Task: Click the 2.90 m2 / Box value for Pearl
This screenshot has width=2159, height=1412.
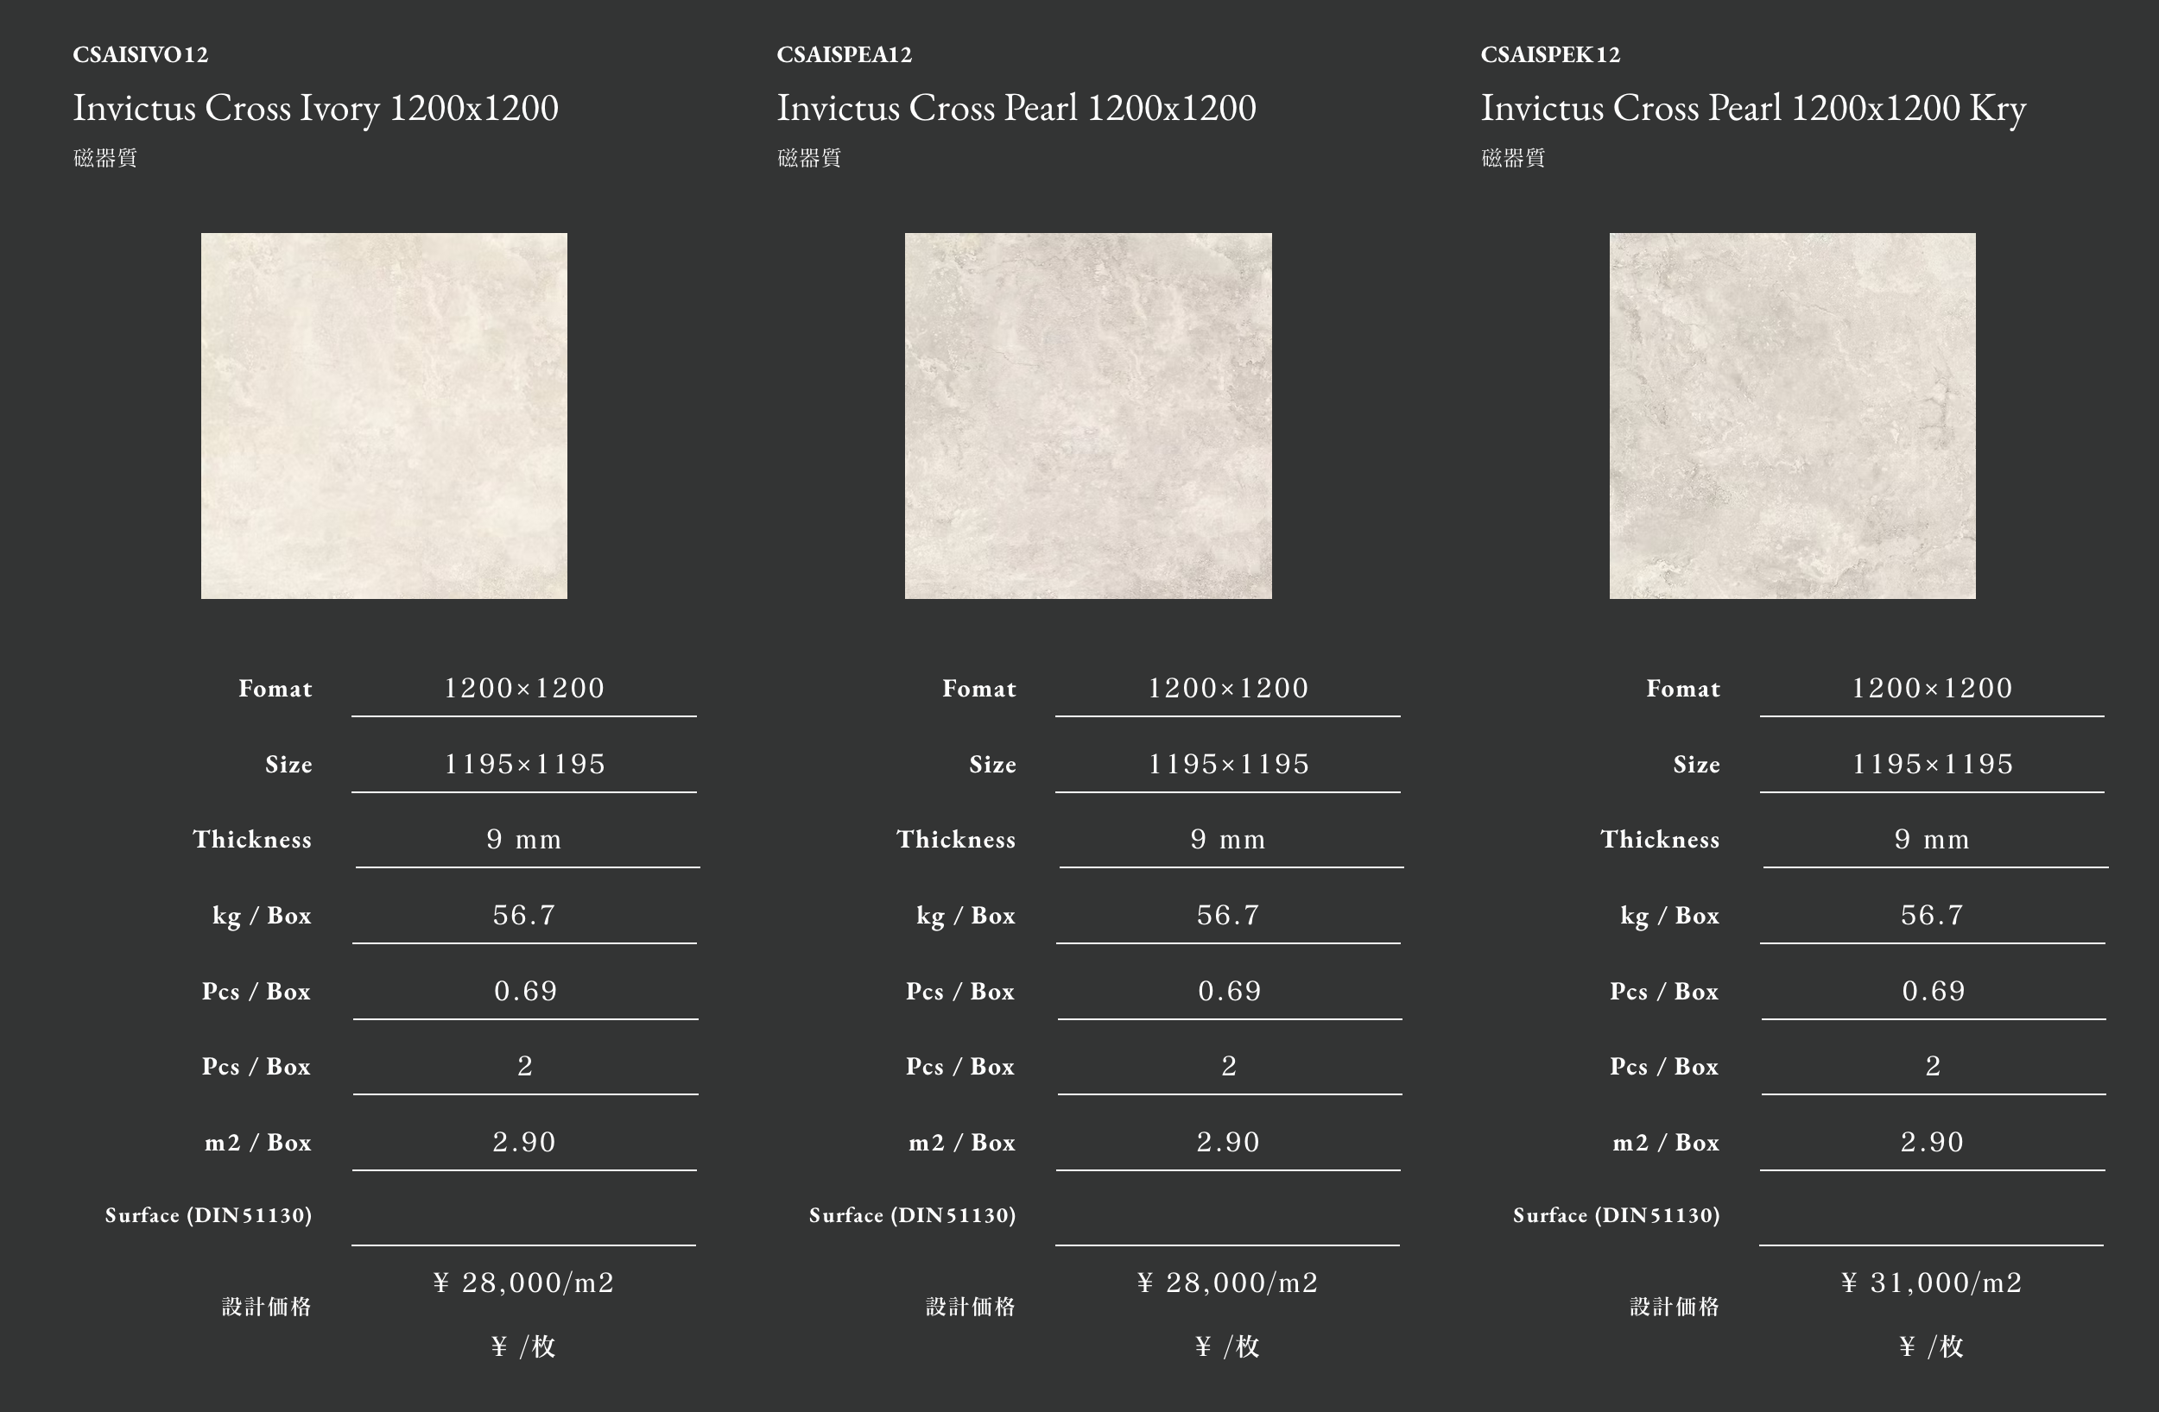Action: click(x=1228, y=1142)
